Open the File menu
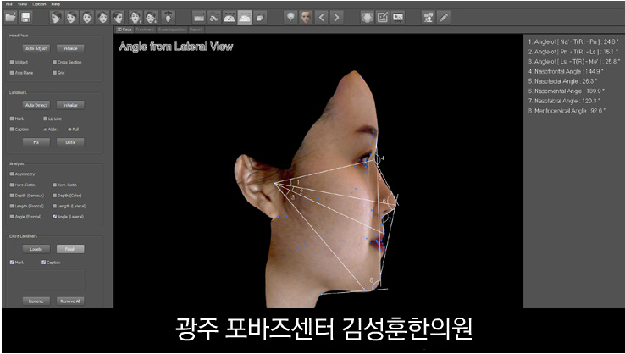Screen dimensions: 625x354 (x=8, y=4)
